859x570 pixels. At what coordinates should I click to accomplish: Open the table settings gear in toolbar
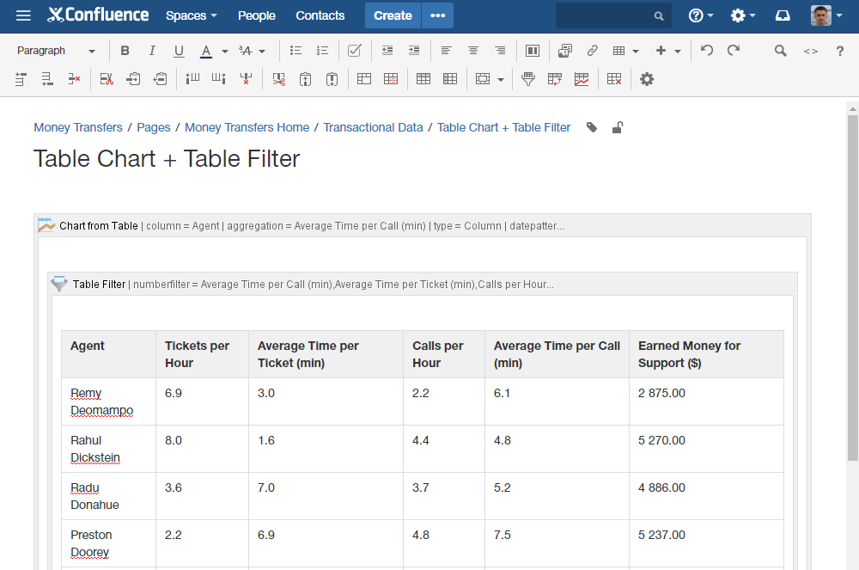click(647, 79)
